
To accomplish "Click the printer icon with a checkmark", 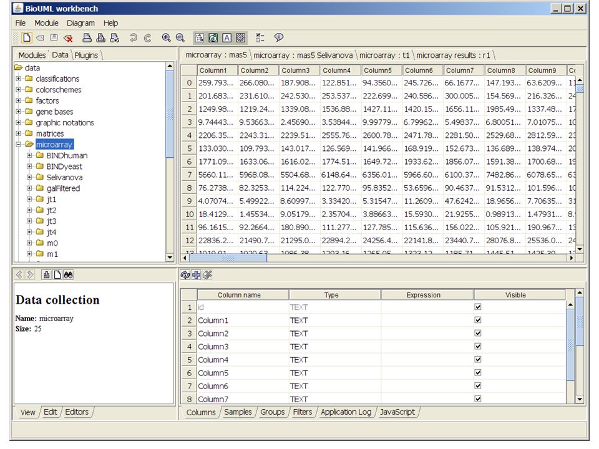I will [115, 37].
